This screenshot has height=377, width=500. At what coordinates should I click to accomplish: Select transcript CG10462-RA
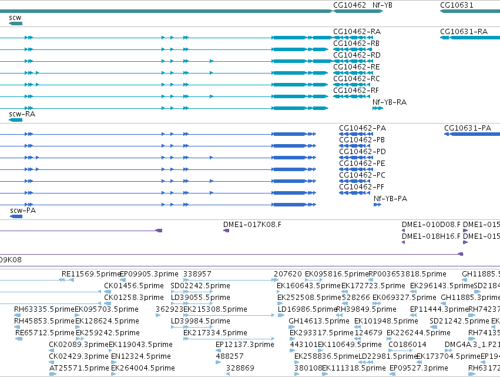[357, 32]
